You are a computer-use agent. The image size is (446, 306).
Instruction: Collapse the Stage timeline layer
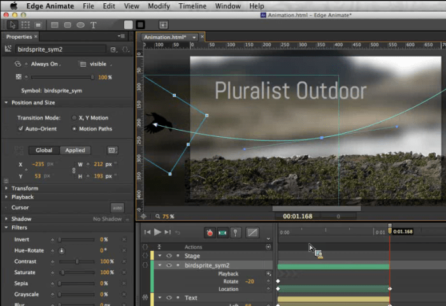159,256
